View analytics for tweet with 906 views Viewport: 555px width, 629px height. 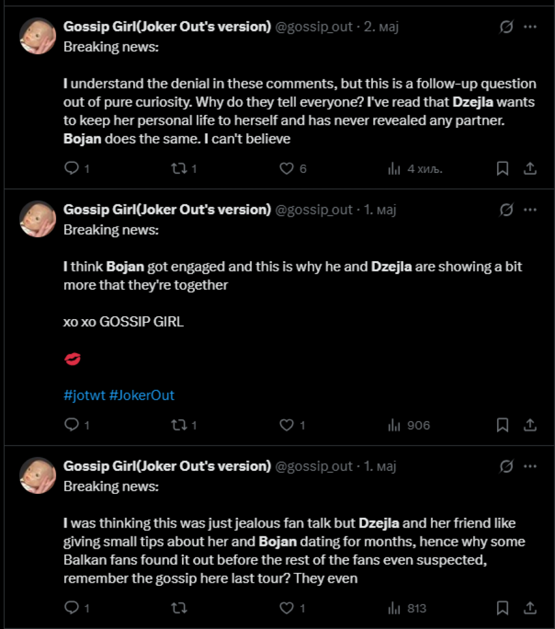point(394,425)
